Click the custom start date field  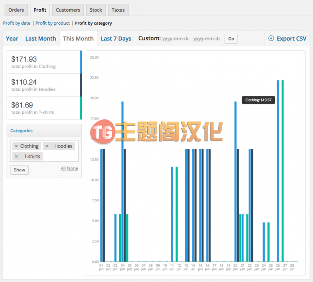(175, 39)
